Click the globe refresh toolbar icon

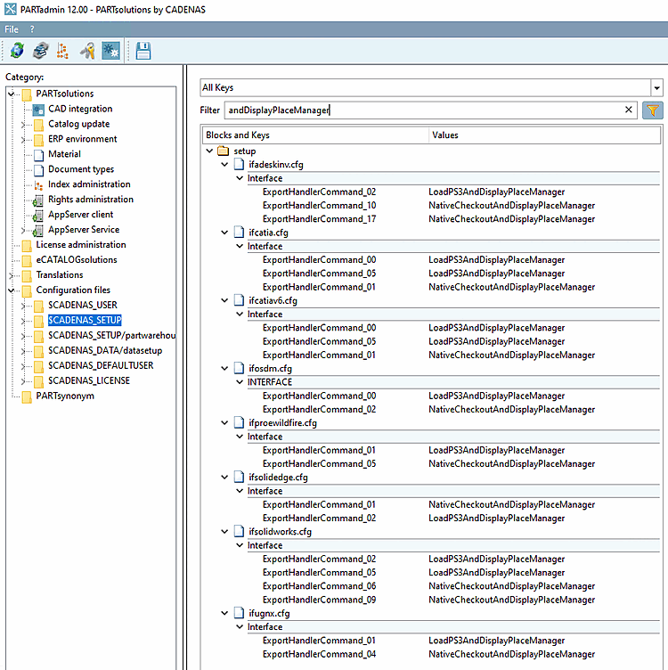(17, 52)
